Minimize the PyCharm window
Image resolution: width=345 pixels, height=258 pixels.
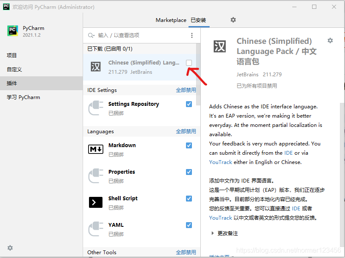pyautogui.click(x=294, y=7)
